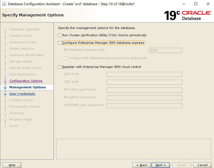Viewport: 214px width, 168px height.
Task: Toggle Configure EM database express port as global port
Action: coord(66,58)
